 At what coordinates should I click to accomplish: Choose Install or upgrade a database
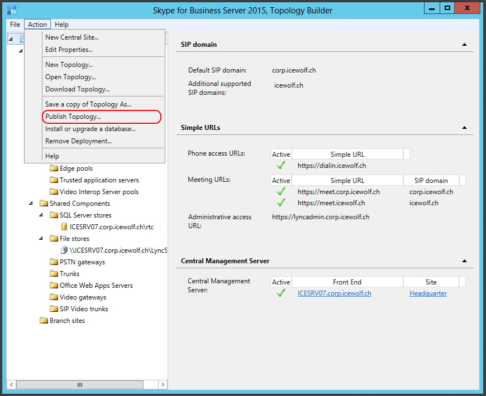pyautogui.click(x=90, y=129)
